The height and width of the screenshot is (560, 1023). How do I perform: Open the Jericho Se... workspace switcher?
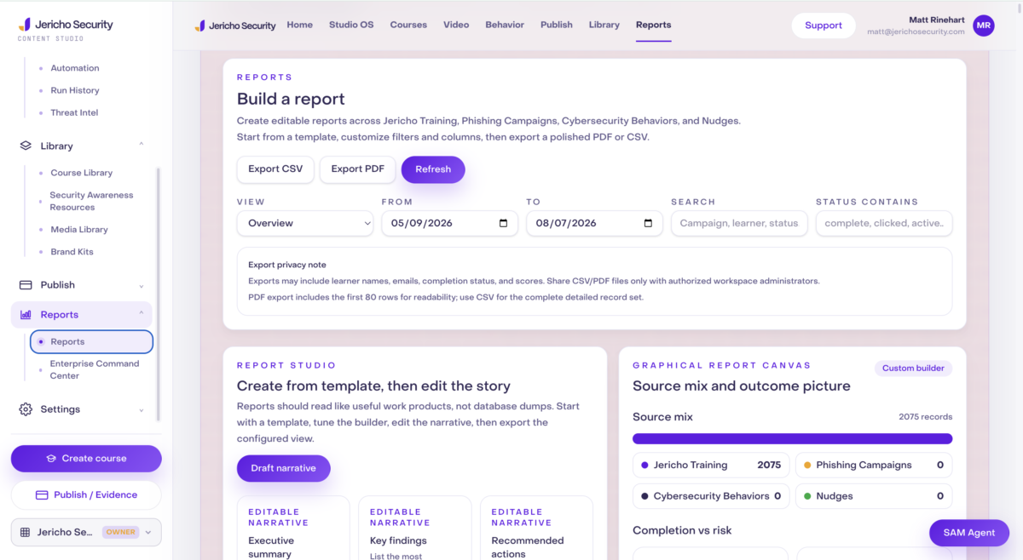pyautogui.click(x=86, y=532)
